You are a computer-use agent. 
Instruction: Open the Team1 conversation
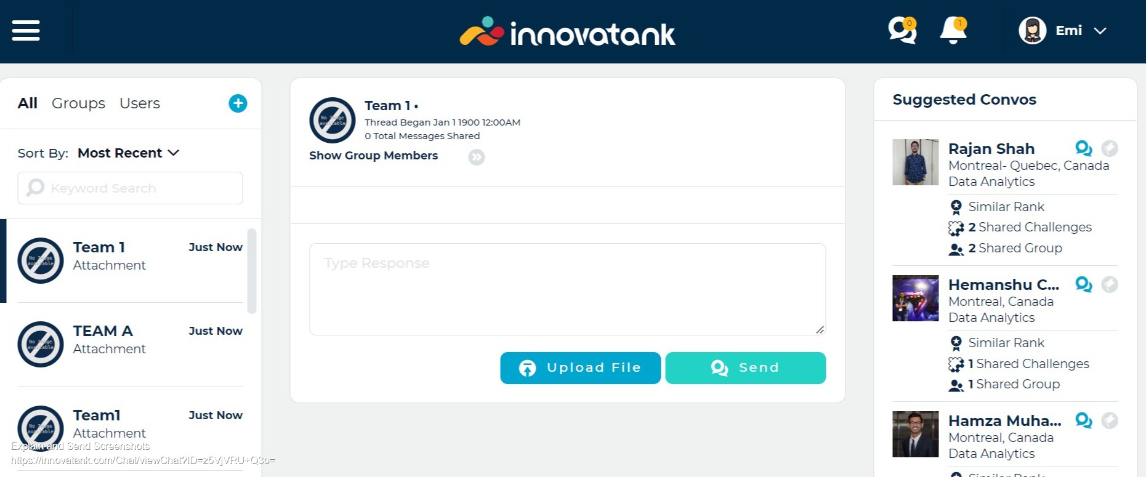pyautogui.click(x=130, y=428)
